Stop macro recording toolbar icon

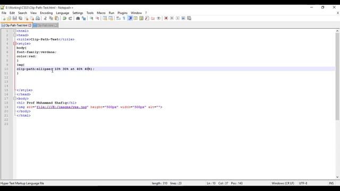coord(172,19)
